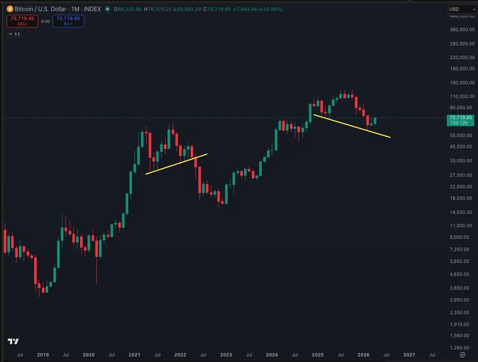Click the red SELL 75,719.85 button

(x=22, y=21)
